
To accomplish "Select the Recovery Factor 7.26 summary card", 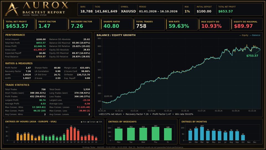I will click(84, 24).
